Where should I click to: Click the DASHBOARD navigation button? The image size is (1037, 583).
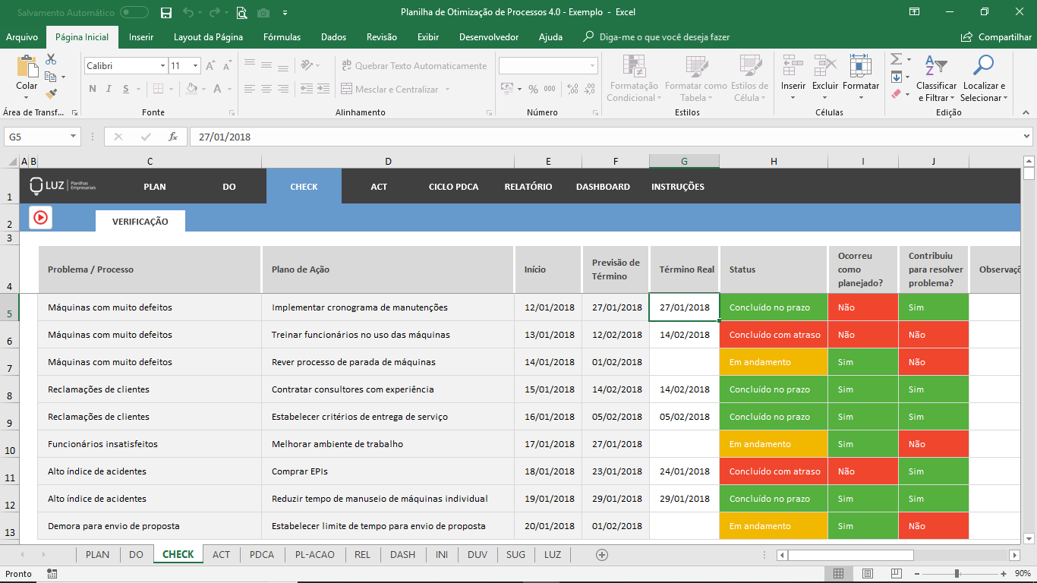603,187
